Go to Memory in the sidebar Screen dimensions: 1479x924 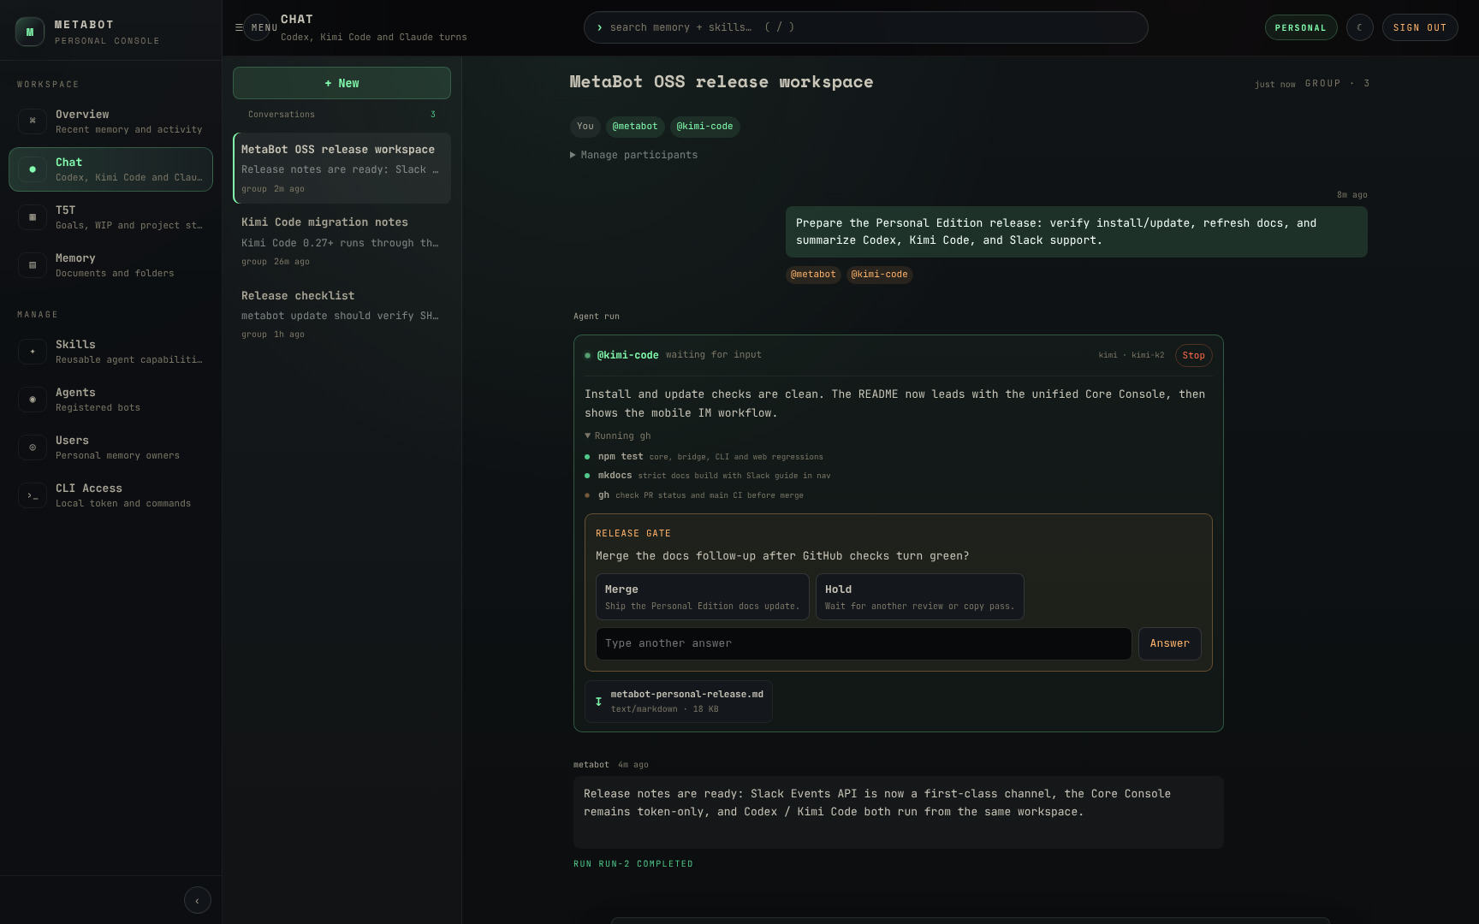pos(110,265)
